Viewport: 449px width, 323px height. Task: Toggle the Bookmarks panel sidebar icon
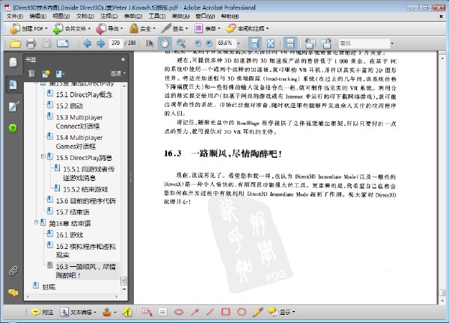coord(13,84)
